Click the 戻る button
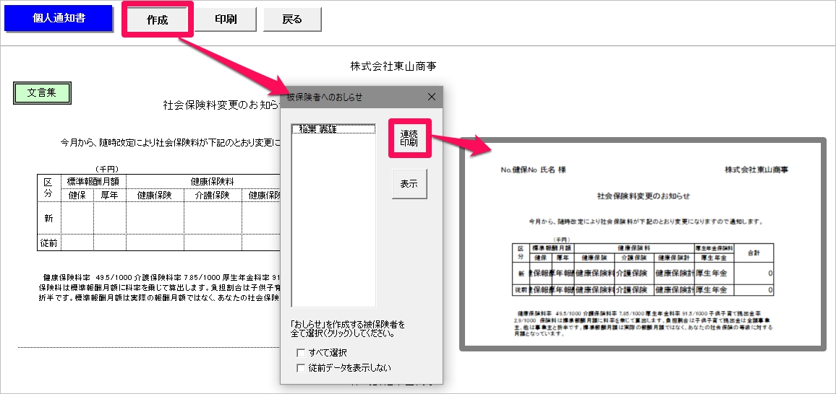The image size is (836, 394). click(x=292, y=19)
